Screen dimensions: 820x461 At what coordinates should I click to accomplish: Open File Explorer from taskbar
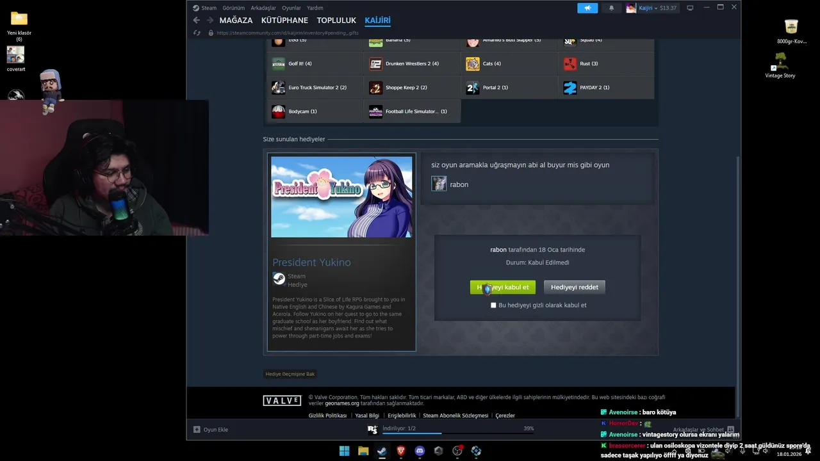click(x=363, y=451)
